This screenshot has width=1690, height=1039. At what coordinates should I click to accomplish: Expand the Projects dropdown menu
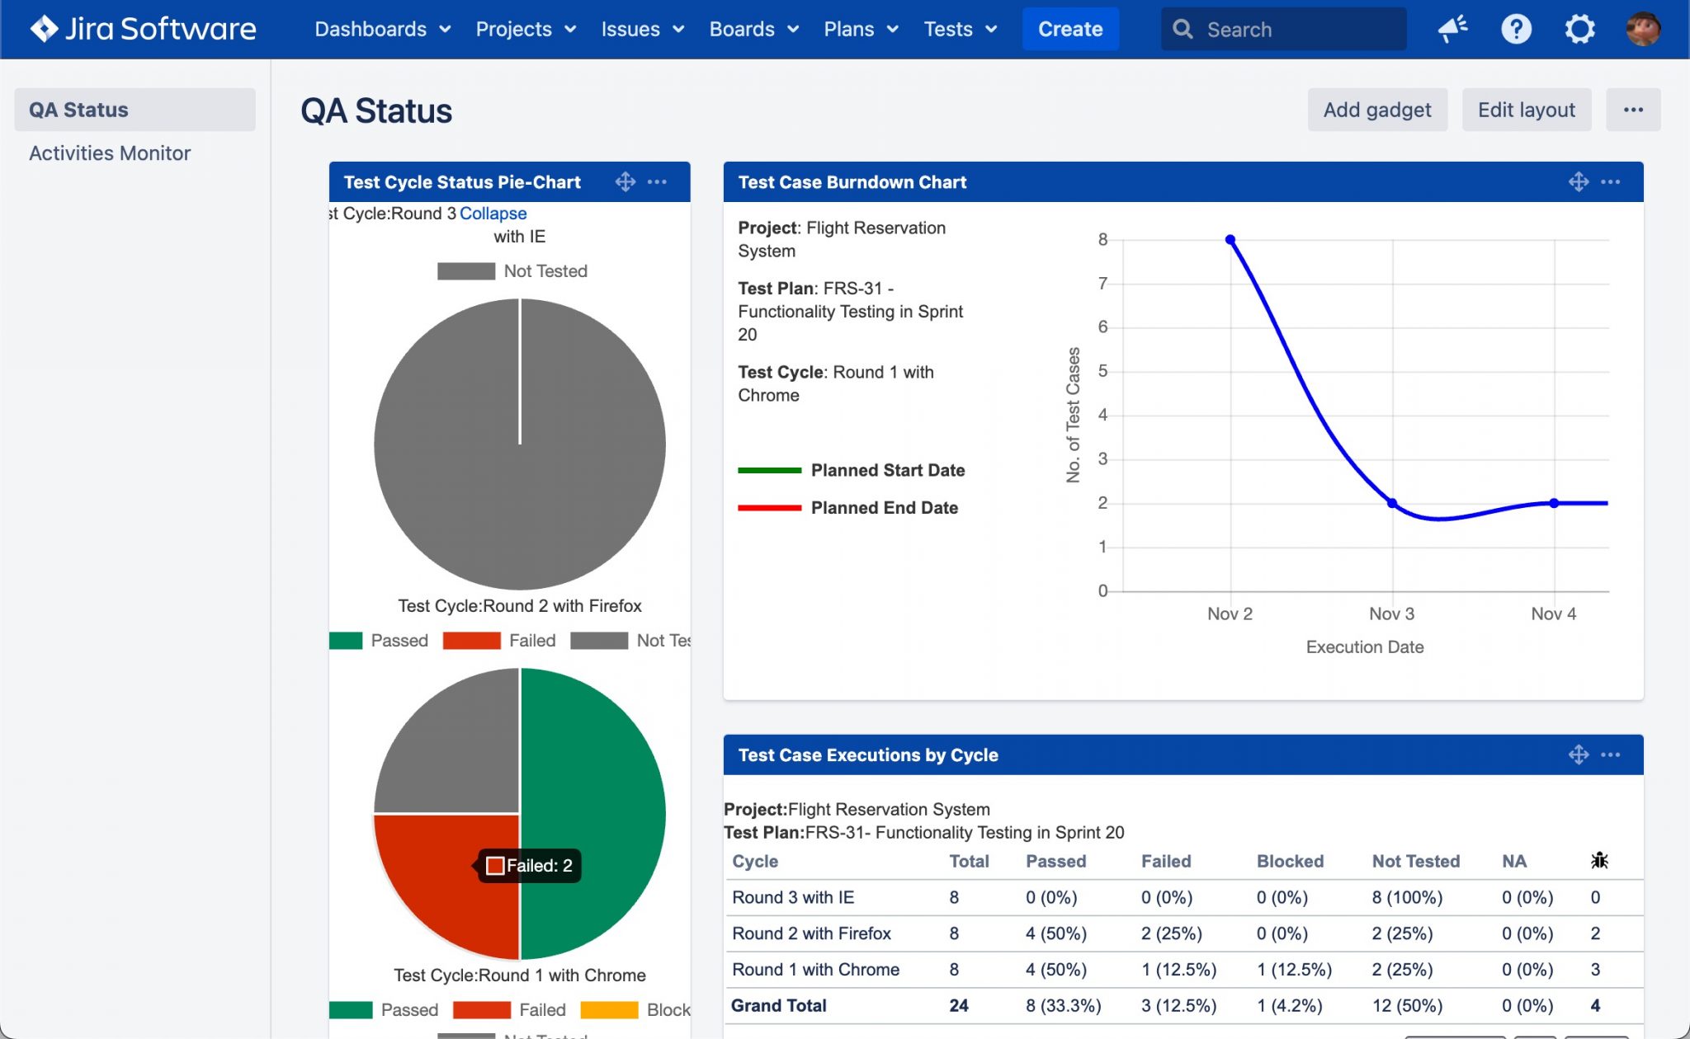[526, 29]
